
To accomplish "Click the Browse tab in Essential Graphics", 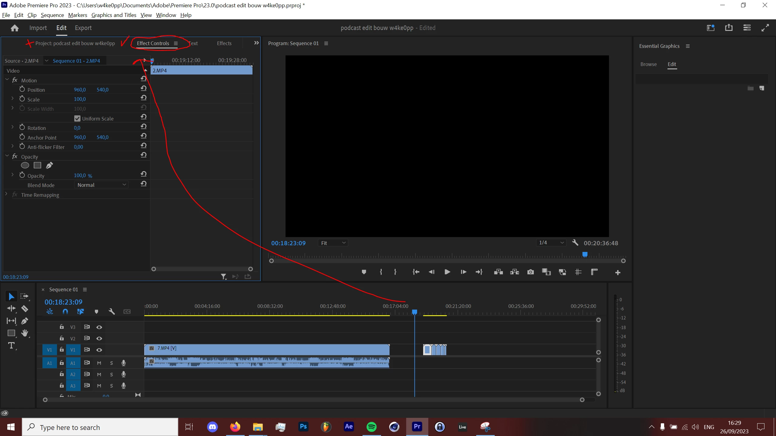I will pos(648,64).
